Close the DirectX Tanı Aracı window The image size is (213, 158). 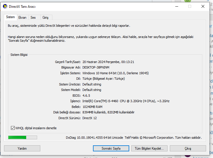click(203, 6)
